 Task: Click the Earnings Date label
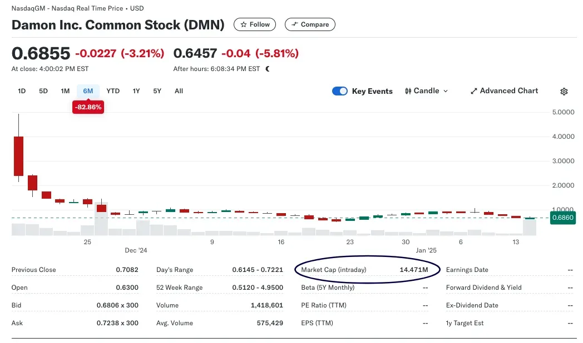pos(467,270)
